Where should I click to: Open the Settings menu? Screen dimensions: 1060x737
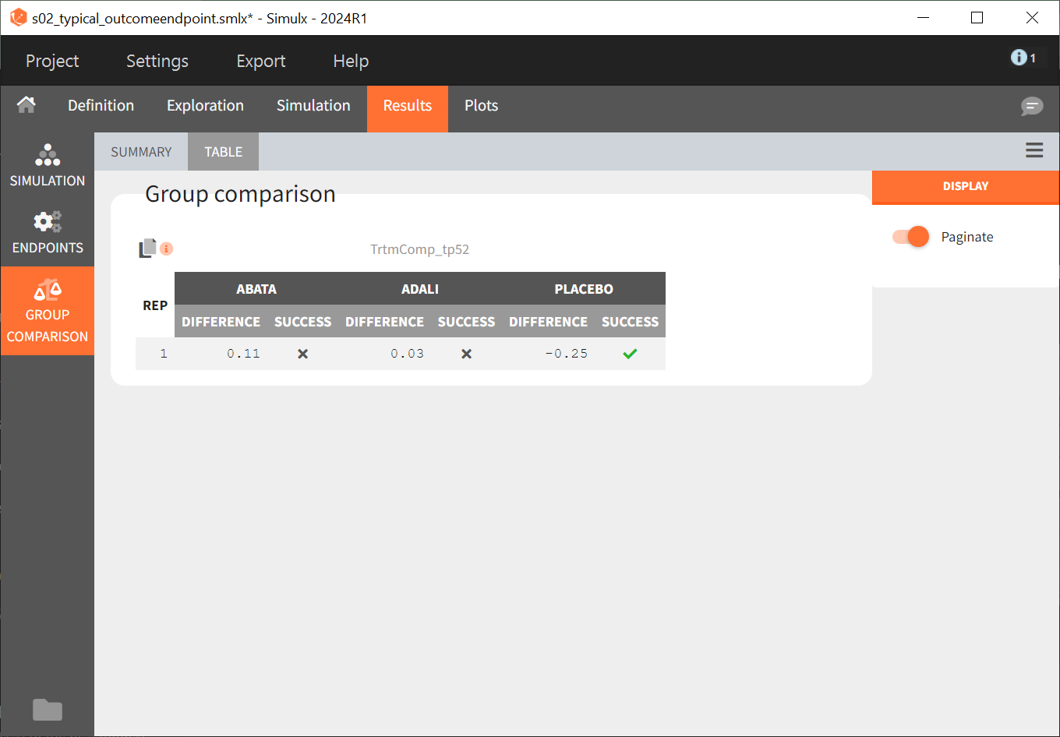click(x=157, y=61)
